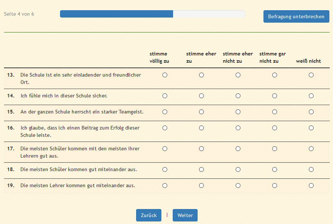Pick 'weiß nicht' for question 16

coord(311,128)
